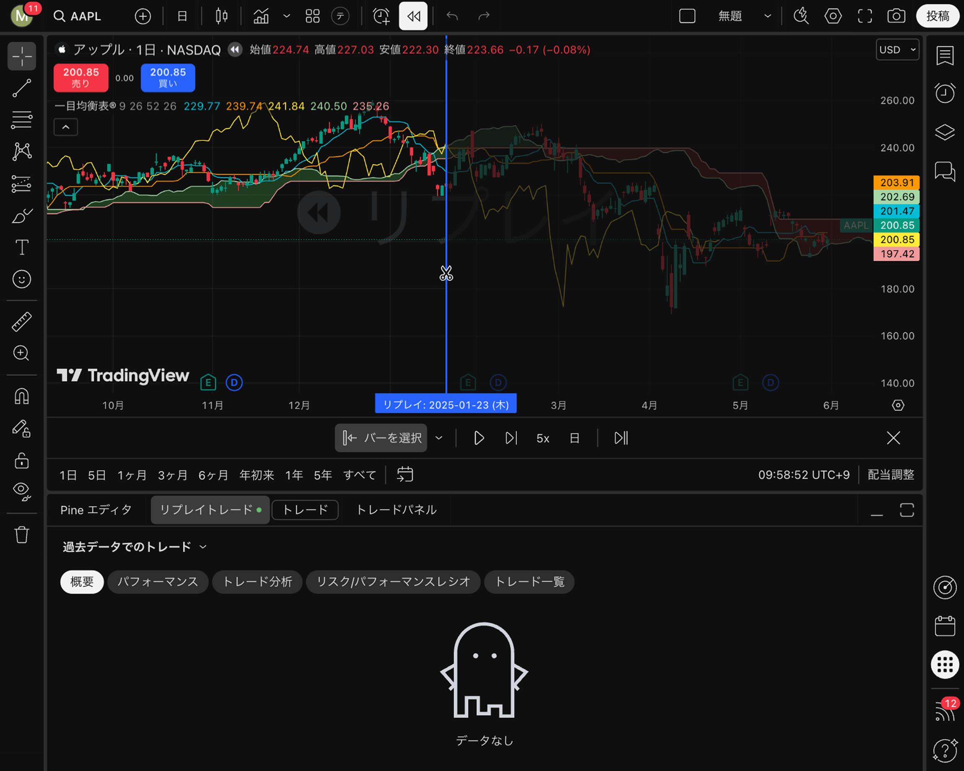The image size is (964, 771).
Task: Click the 投稿 publish button
Action: coord(937,16)
